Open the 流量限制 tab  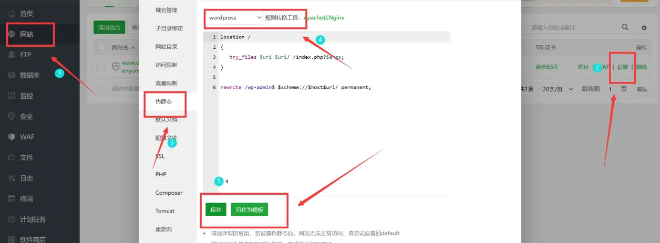pos(166,83)
